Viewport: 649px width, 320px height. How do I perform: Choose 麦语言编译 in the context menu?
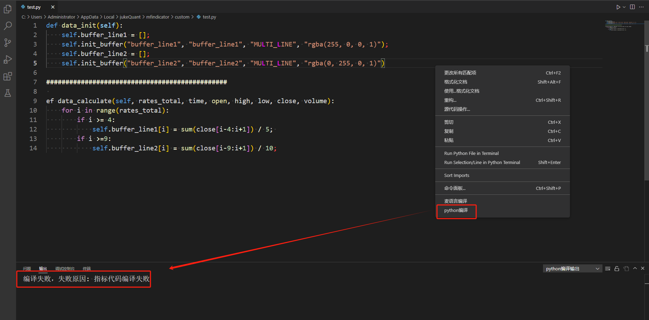(502, 201)
